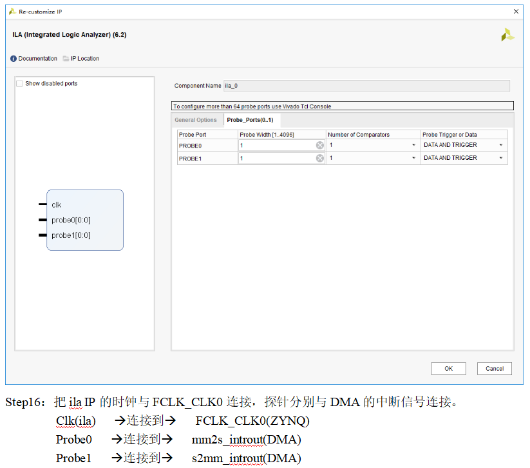Enable the Show disabled ports checkbox

pos(19,83)
